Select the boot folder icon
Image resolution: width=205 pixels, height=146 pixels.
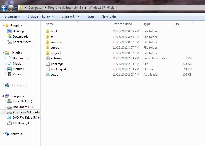tap(48, 31)
